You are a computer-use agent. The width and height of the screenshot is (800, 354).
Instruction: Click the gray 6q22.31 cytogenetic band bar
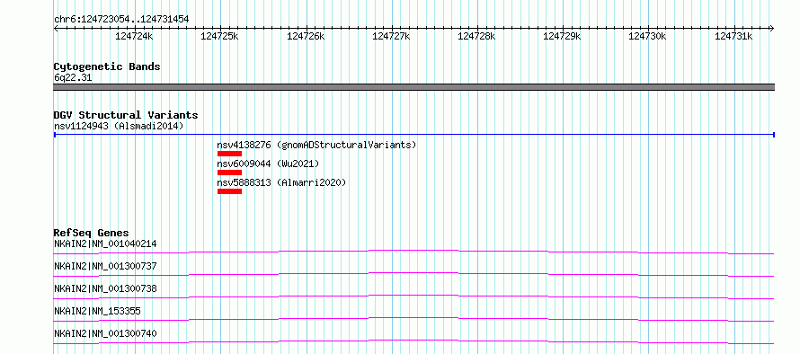click(413, 87)
